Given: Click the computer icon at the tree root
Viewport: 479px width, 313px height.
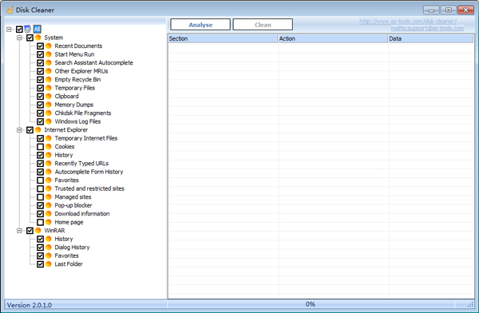Looking at the screenshot, I should (x=28, y=29).
